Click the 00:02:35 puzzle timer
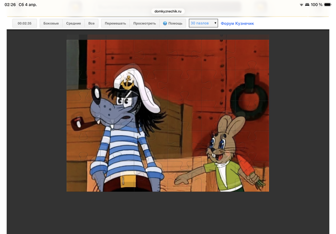Viewport: 336px width, 234px height. (x=25, y=24)
